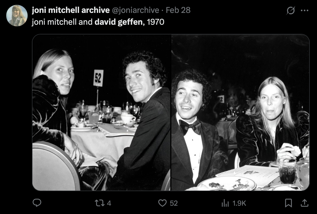Click the joni mitchell archive profile avatar

(x=17, y=16)
